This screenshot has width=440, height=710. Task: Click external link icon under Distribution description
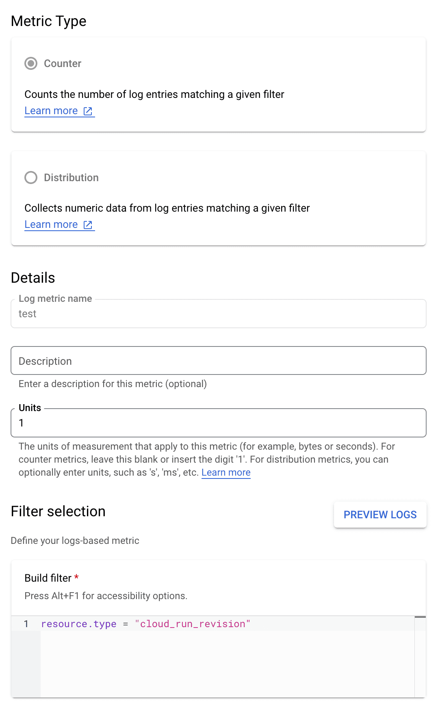click(88, 225)
